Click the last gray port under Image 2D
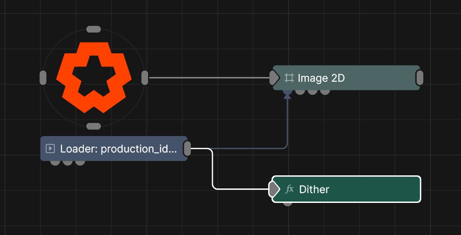The image size is (461, 235). [x=325, y=92]
